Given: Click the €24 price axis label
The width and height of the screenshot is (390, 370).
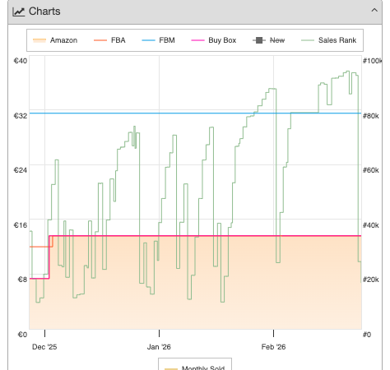Looking at the screenshot, I should pos(21,170).
